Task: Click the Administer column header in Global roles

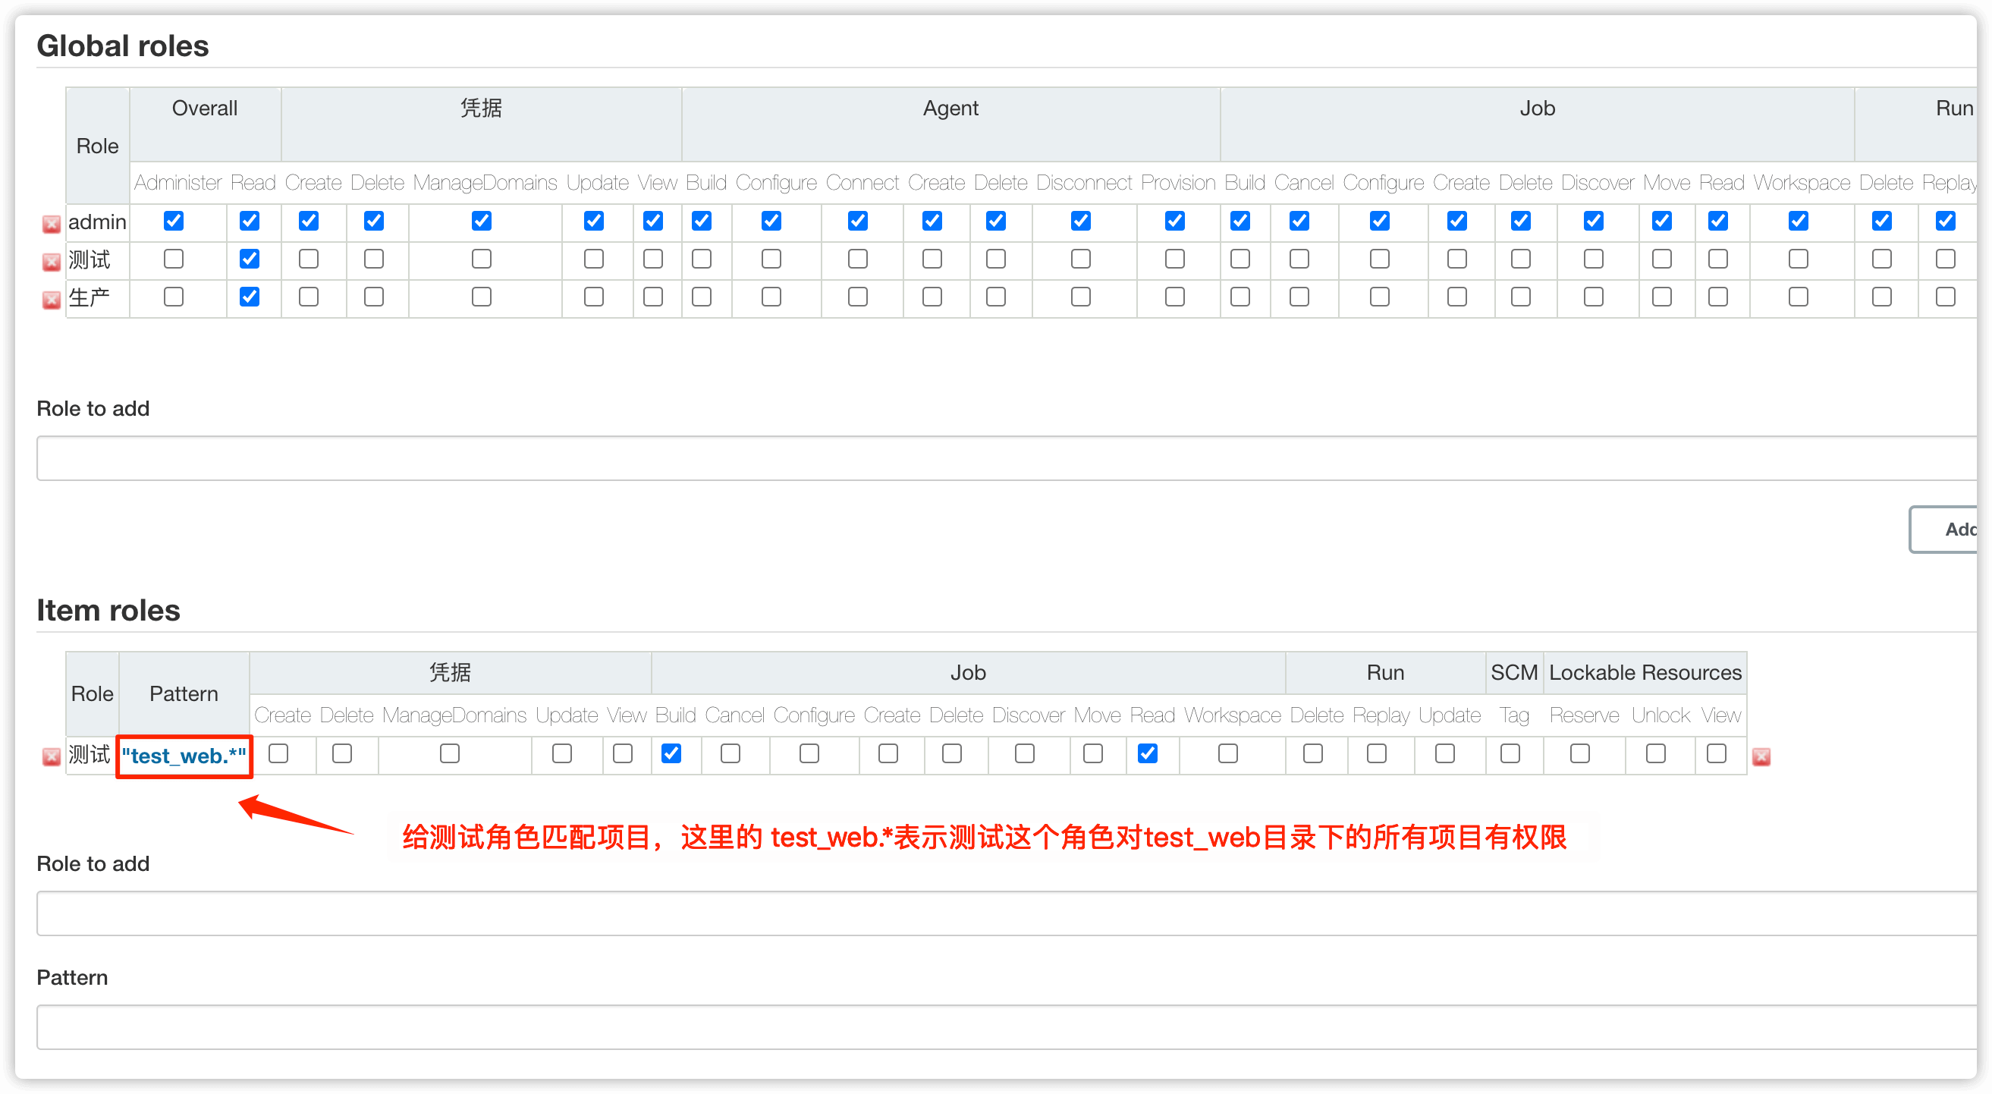Action: [x=178, y=184]
